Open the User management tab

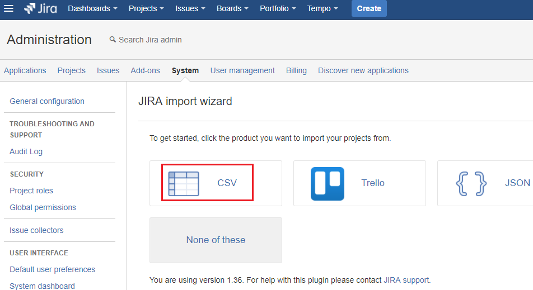(242, 70)
